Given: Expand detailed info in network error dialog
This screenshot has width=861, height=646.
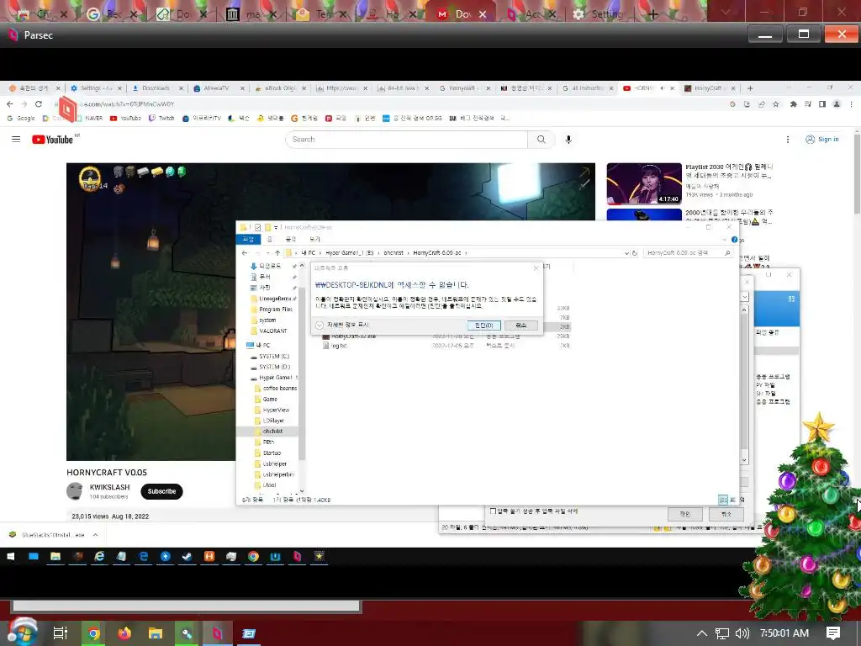Looking at the screenshot, I should point(320,326).
